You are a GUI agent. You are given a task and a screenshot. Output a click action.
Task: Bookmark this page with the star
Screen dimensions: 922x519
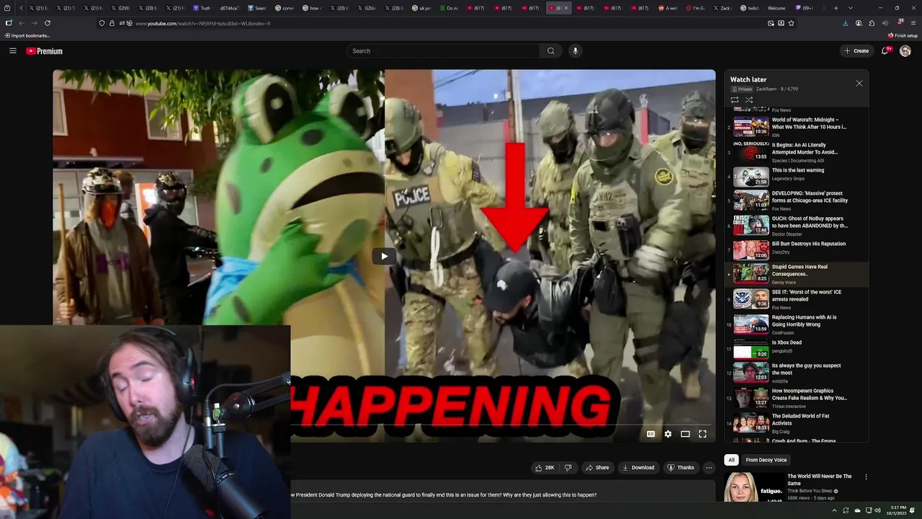click(791, 23)
